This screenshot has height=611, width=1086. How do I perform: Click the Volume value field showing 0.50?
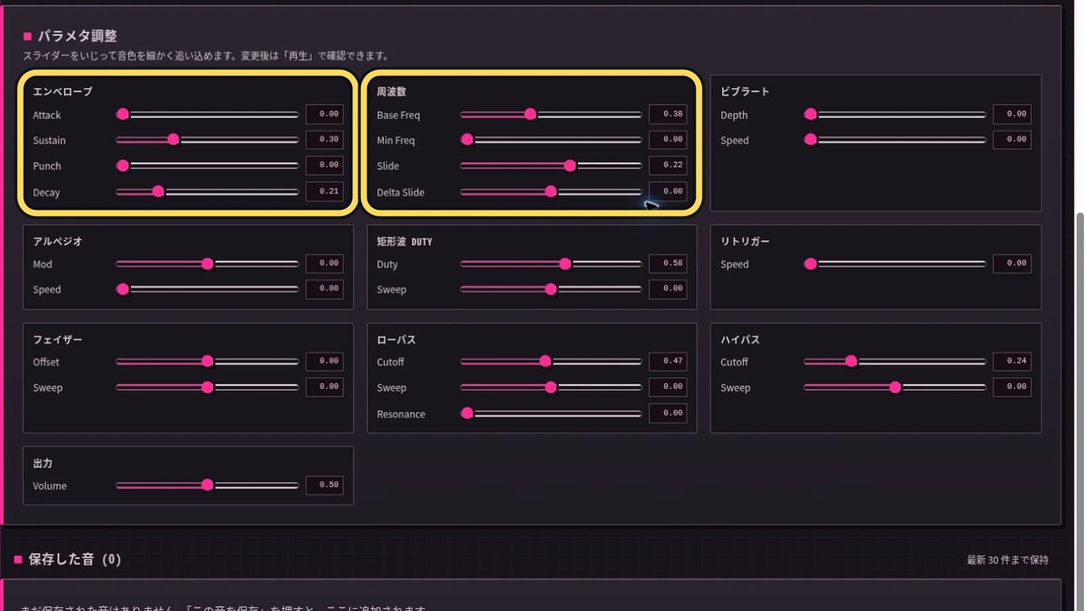click(324, 485)
